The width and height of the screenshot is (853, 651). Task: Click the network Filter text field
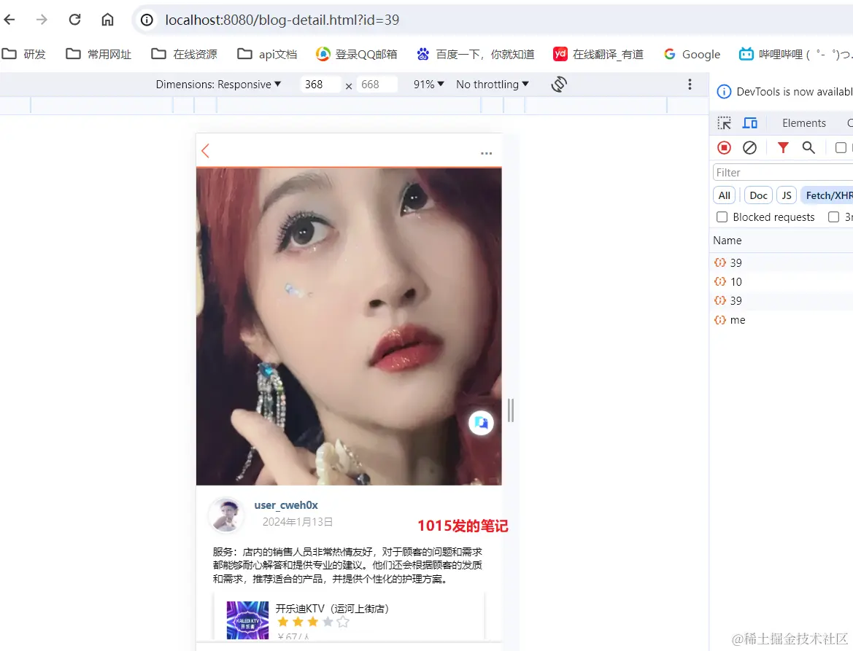(783, 172)
